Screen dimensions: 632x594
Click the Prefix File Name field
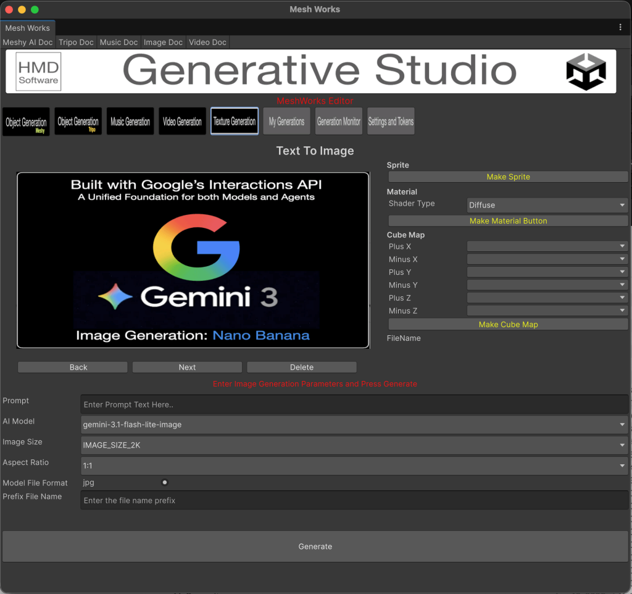pyautogui.click(x=354, y=500)
